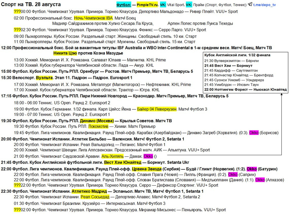Viewport: 290px width, 214px height.
Task: Click the highlighted Ночь Чемпионов IBA text
Action: [x=93, y=18]
